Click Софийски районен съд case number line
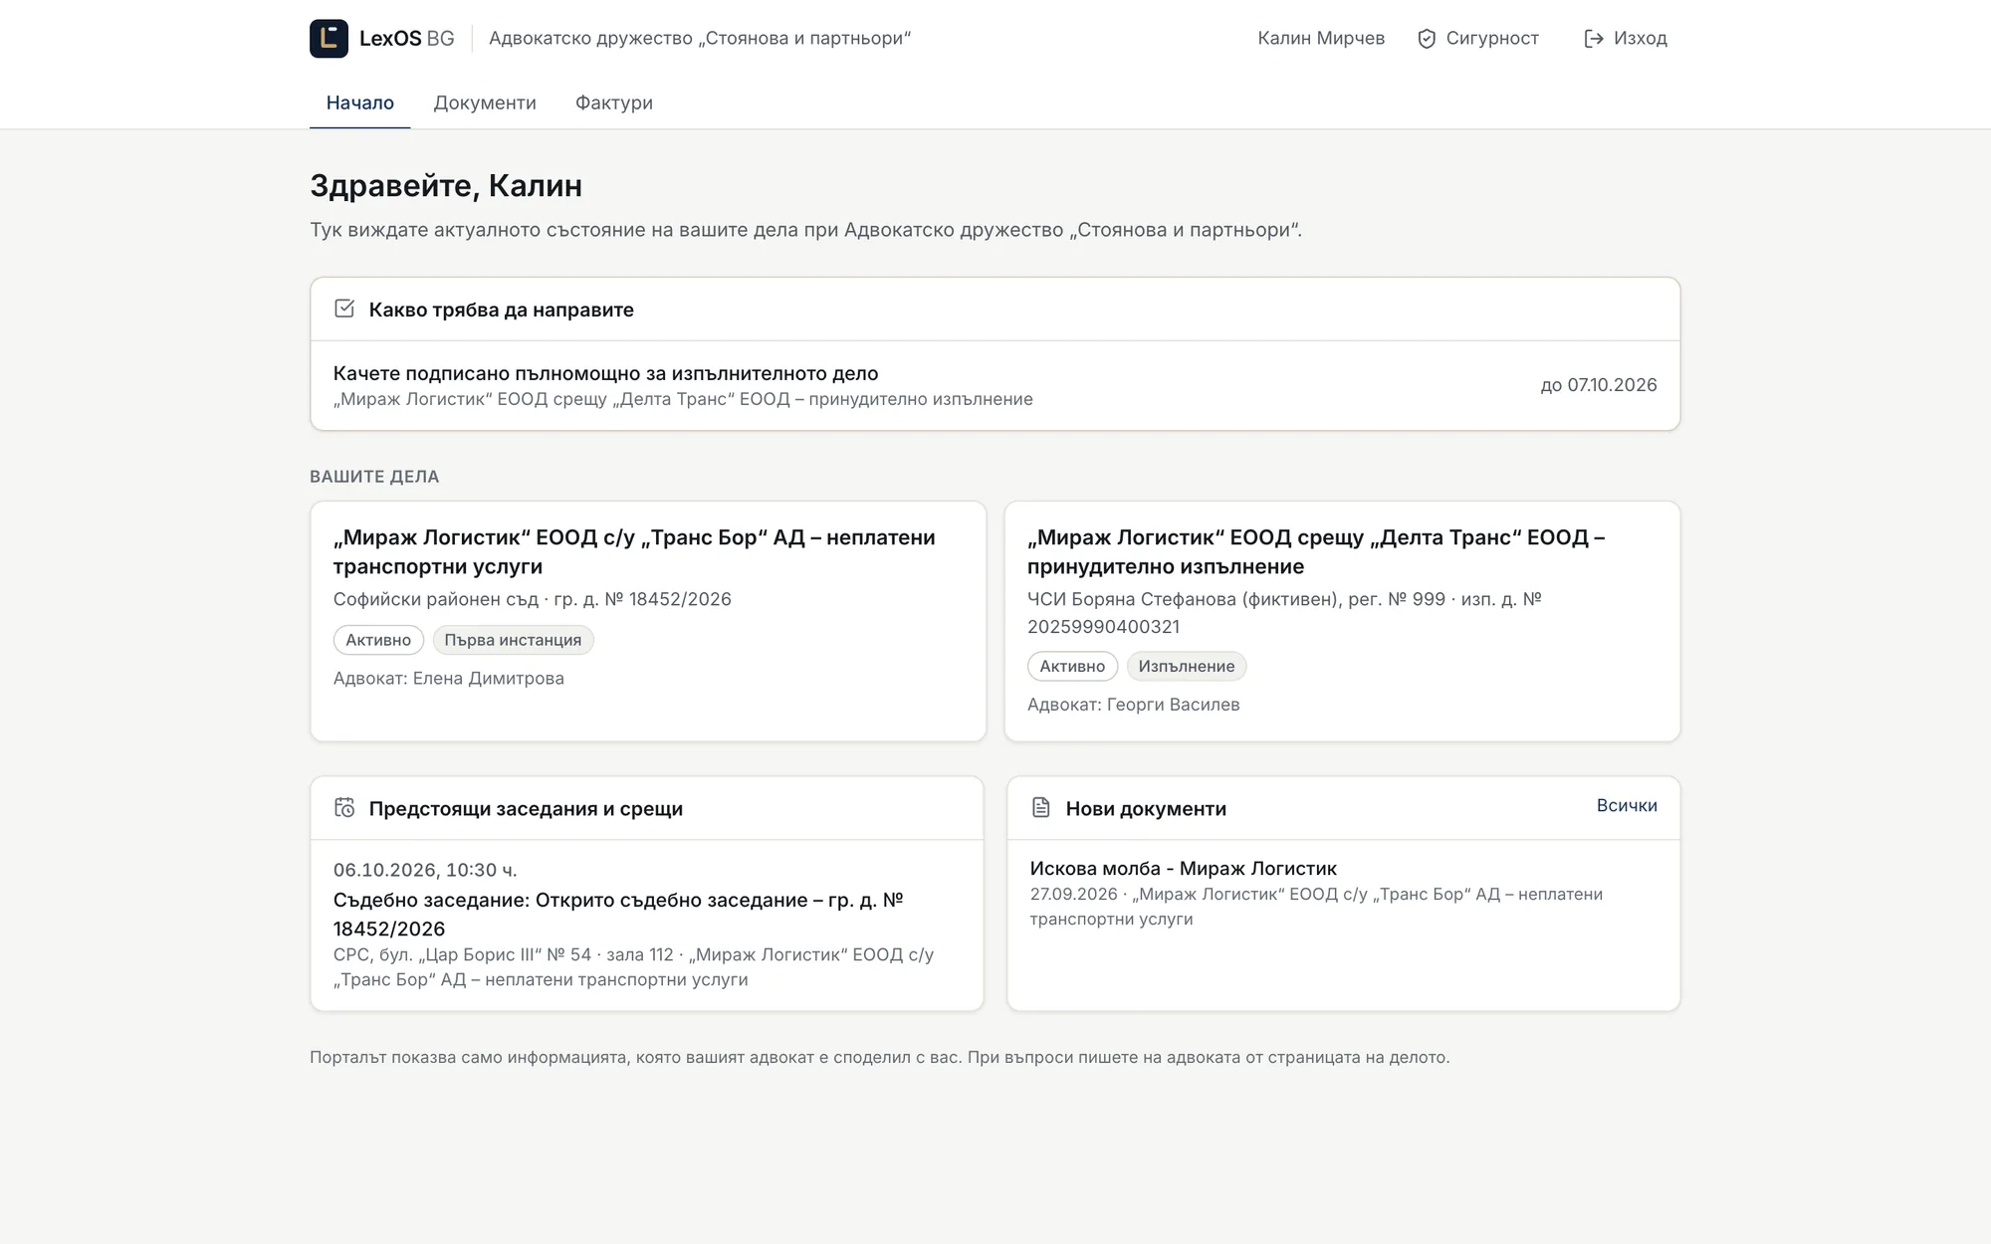This screenshot has width=1991, height=1244. click(x=533, y=599)
